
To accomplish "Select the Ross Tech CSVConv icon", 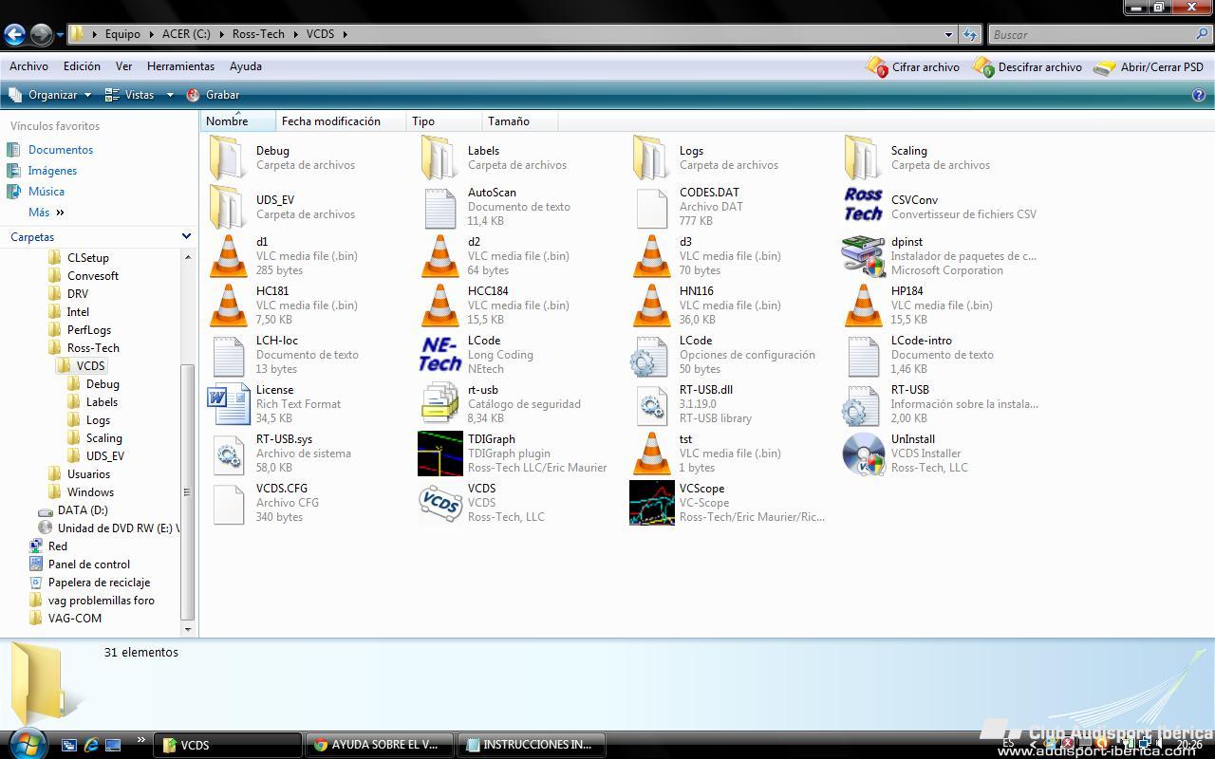I will click(x=863, y=205).
